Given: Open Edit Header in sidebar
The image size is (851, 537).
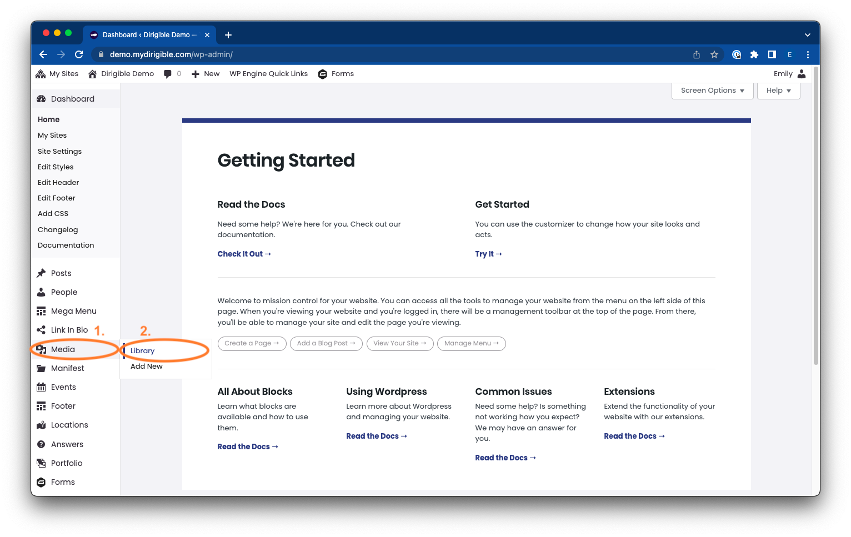Looking at the screenshot, I should (58, 182).
